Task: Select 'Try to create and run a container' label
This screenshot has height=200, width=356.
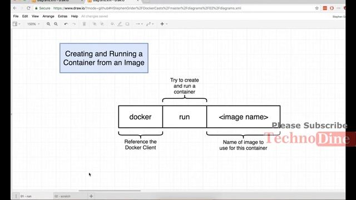Action: 184,86
